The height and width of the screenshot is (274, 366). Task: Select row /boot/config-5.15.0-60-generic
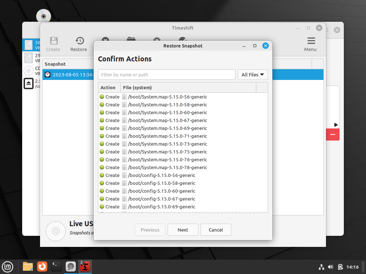click(183, 191)
